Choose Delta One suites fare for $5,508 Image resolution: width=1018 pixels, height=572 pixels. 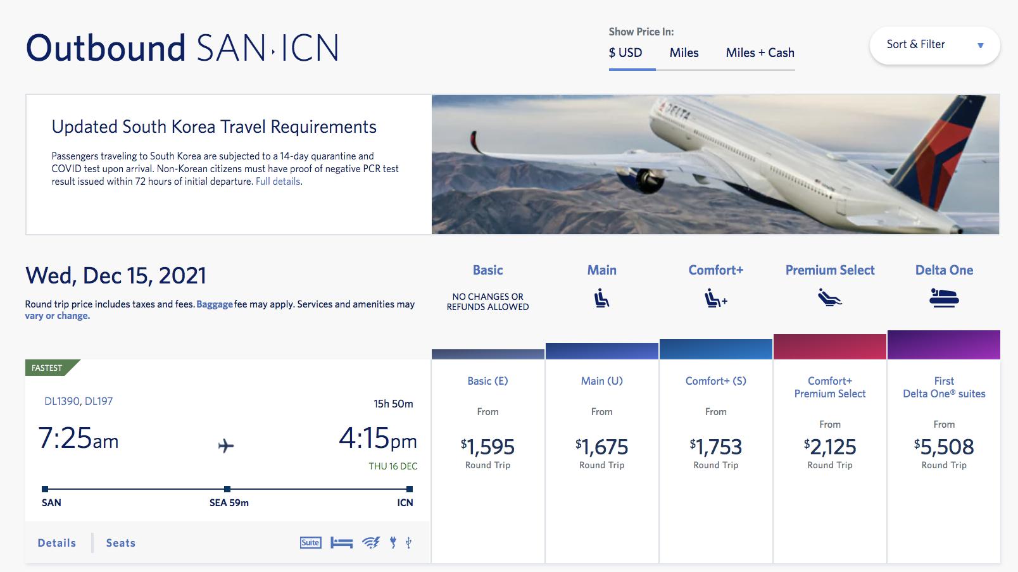944,461
